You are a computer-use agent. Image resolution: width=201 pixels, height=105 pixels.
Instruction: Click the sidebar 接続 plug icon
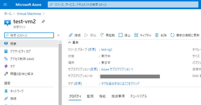click(6, 98)
